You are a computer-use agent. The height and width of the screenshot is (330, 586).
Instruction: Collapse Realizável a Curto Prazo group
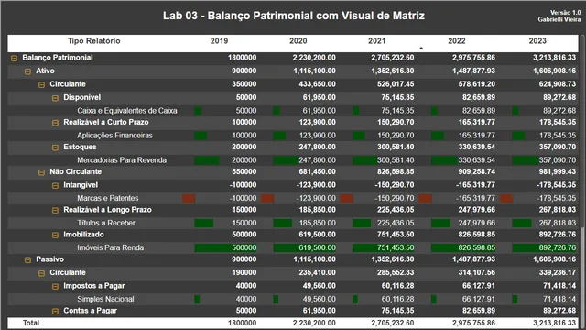pos(55,123)
